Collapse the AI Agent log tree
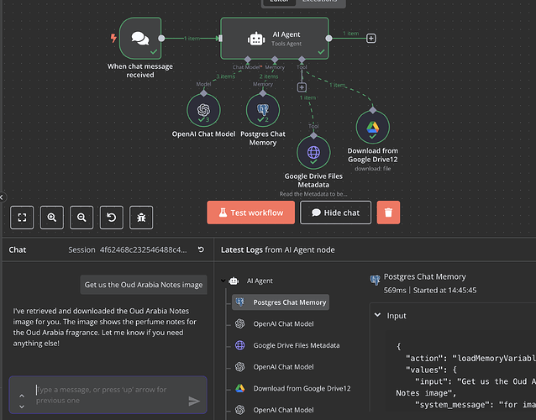This screenshot has width=536, height=420. point(223,281)
